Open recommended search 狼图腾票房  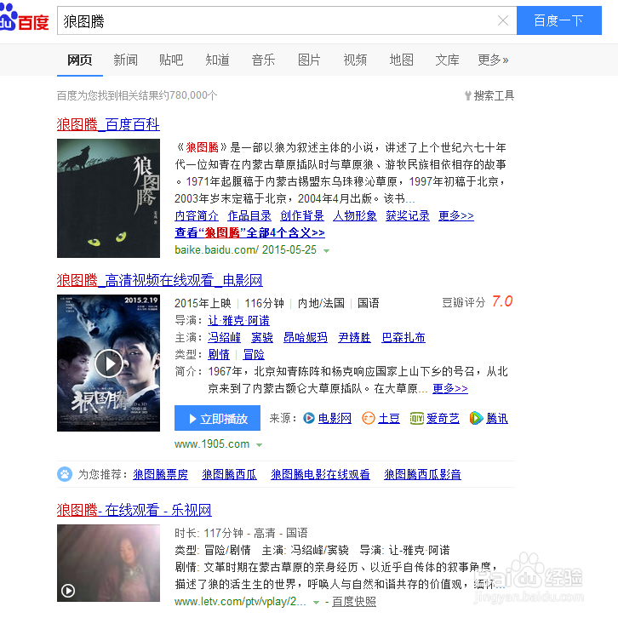pyautogui.click(x=160, y=474)
